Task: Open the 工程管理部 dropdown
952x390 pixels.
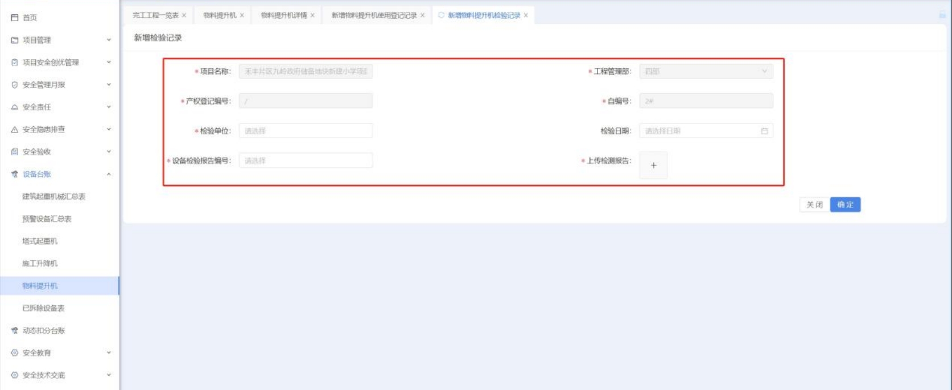Action: pos(706,72)
